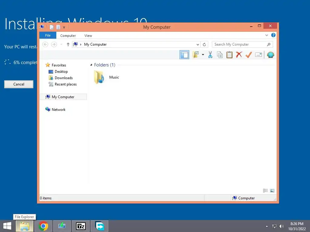Switch to details view in status bar

tap(265, 191)
